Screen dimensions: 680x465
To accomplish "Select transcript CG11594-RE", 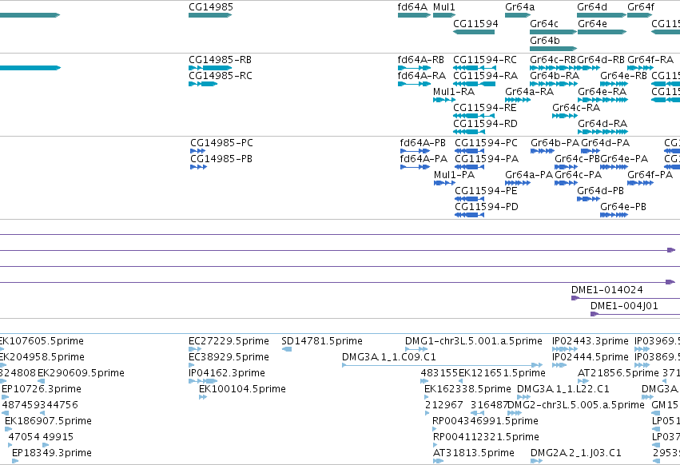I will pyautogui.click(x=474, y=116).
